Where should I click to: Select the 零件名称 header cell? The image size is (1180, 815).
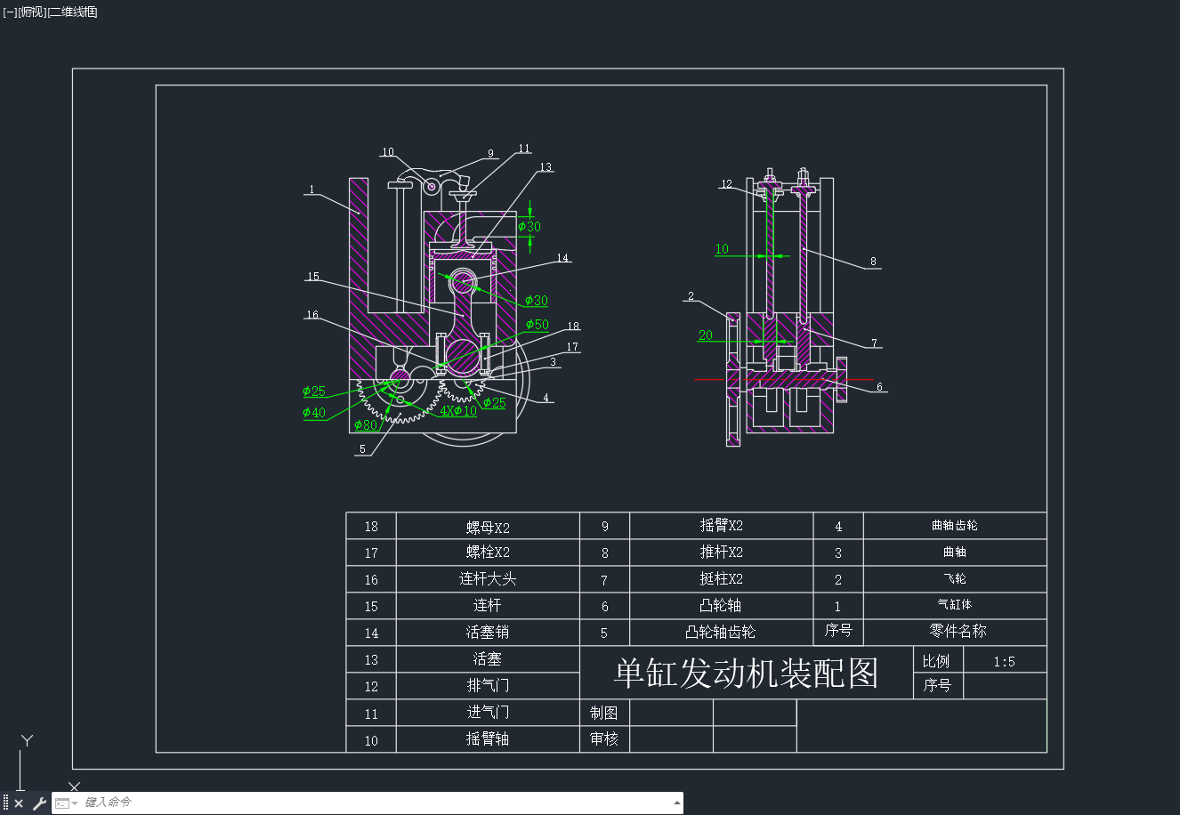pos(958,631)
